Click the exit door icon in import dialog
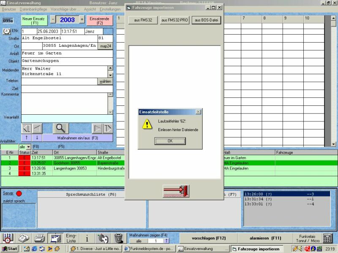The height and width of the screenshot is (253, 338). point(176,191)
